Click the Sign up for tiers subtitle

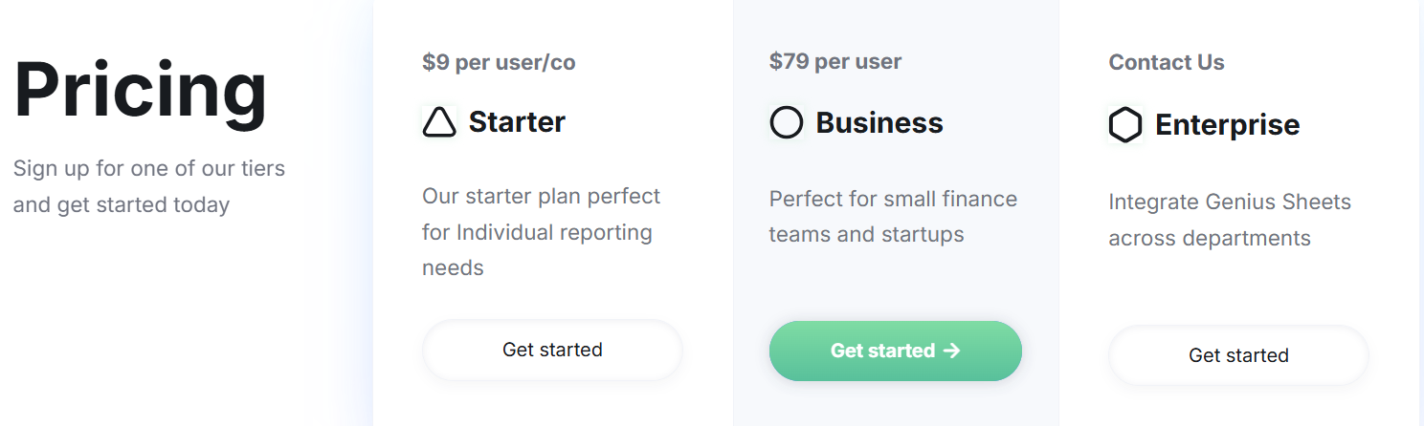coord(149,187)
